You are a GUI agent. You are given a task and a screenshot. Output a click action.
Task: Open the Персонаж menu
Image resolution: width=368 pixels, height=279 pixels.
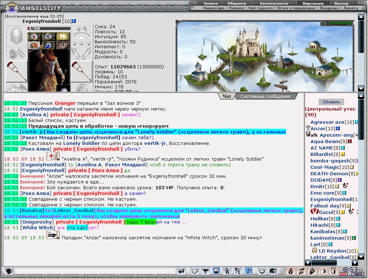[313, 3]
